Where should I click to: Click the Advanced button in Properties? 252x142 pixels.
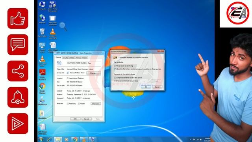pyautogui.click(x=96, y=104)
